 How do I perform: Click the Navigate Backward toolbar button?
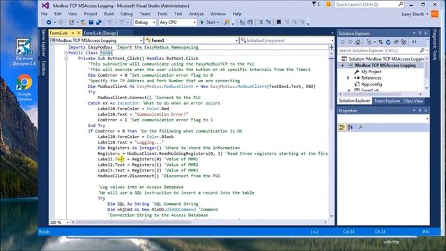pyautogui.click(x=49, y=22)
